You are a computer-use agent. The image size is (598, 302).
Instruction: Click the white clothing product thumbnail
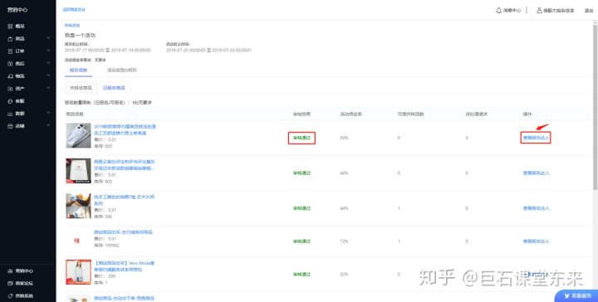pyautogui.click(x=78, y=135)
